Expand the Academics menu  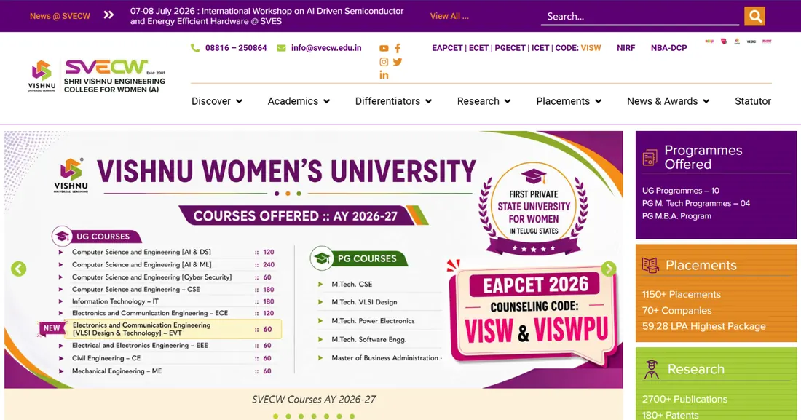point(299,101)
